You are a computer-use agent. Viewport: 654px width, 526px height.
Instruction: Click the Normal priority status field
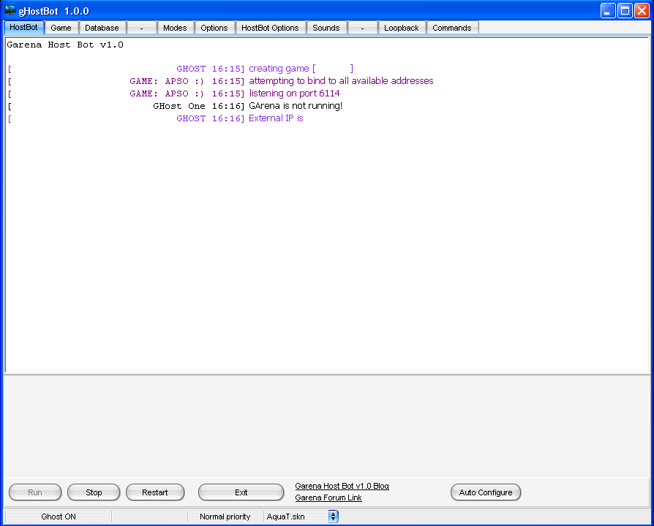[225, 517]
